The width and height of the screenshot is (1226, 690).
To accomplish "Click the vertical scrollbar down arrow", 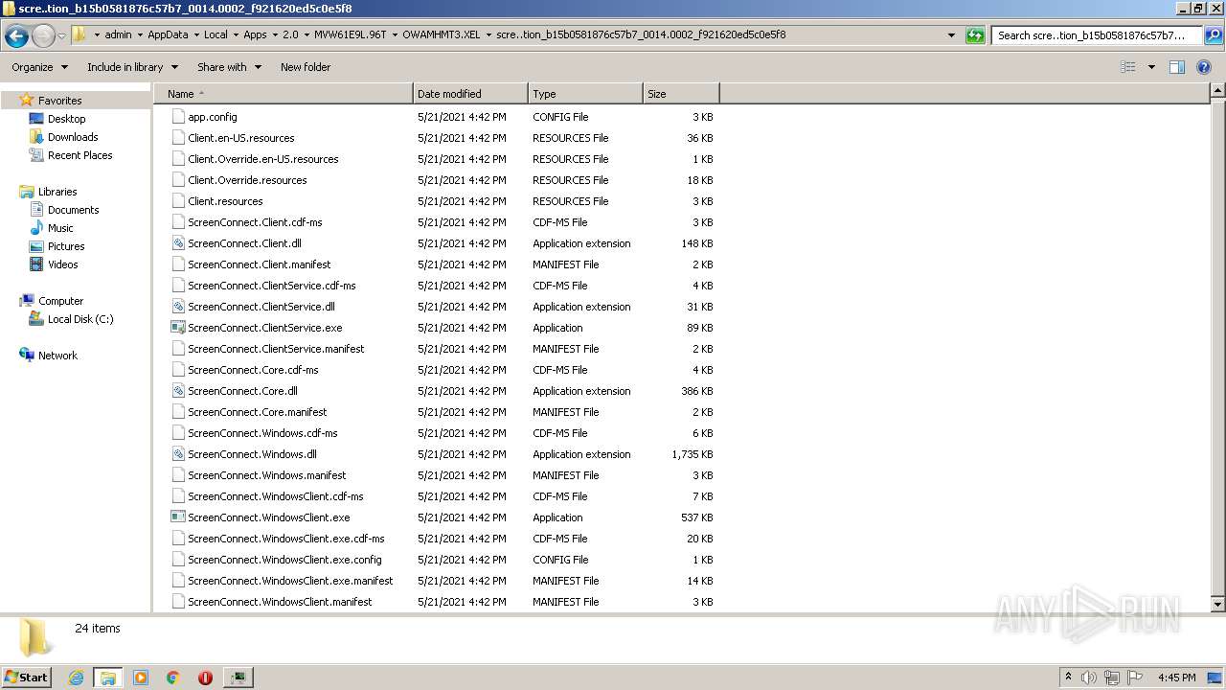I will (1217, 604).
